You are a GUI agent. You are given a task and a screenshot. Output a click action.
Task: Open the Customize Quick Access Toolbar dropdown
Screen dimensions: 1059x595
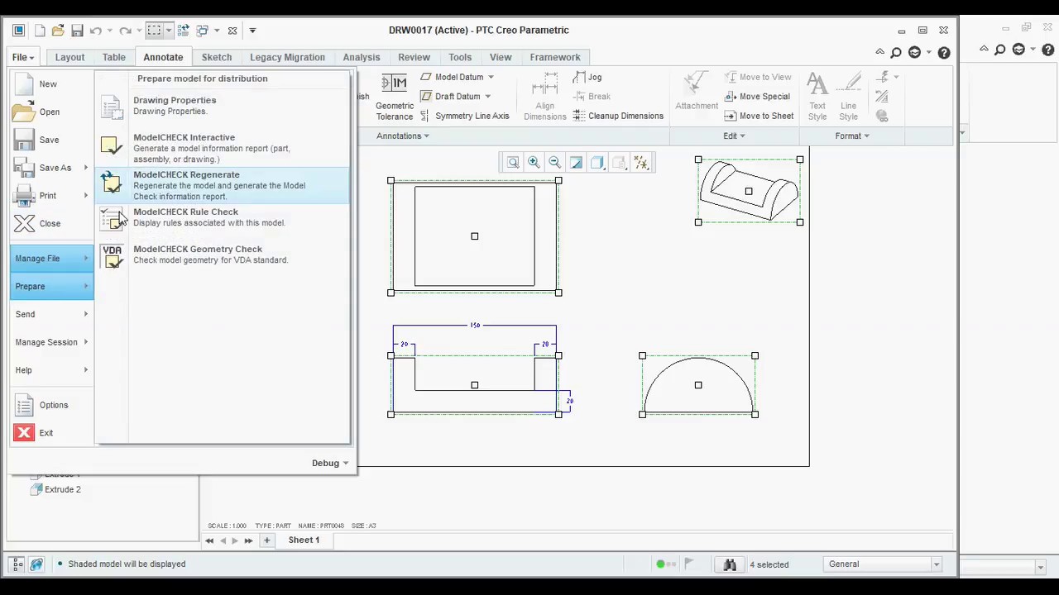point(252,31)
